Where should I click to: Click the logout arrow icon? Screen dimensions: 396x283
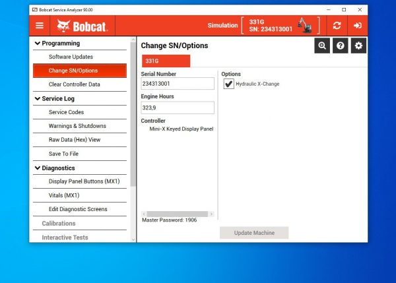point(357,26)
